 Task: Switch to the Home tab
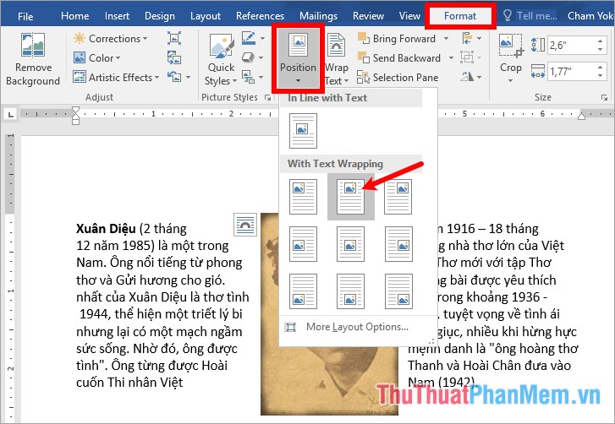coord(74,16)
